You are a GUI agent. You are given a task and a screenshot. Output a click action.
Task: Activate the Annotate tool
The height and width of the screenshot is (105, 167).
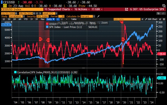(77, 23)
